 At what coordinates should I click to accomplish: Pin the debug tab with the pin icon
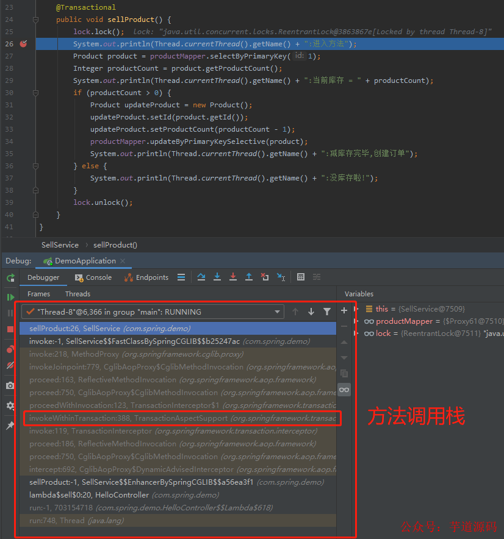pos(10,425)
